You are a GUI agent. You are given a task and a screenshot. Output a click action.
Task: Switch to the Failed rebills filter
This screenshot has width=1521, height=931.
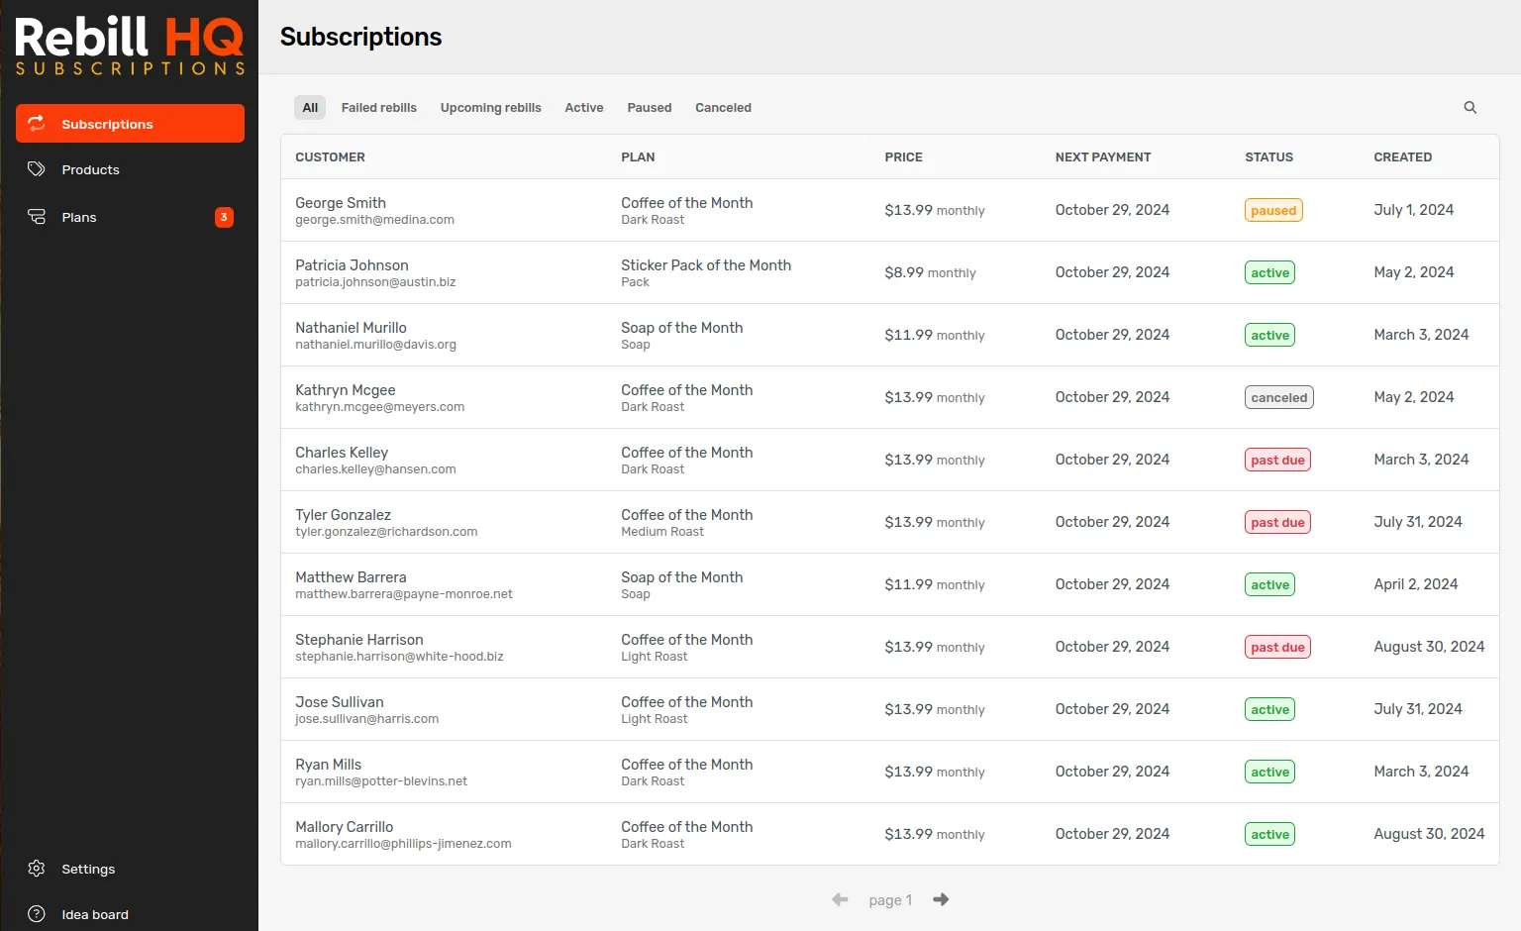(379, 107)
